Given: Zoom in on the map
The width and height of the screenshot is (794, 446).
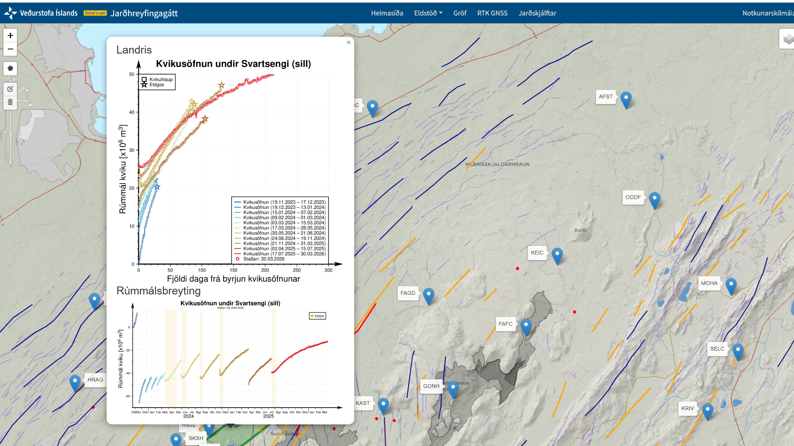Looking at the screenshot, I should 10,35.
